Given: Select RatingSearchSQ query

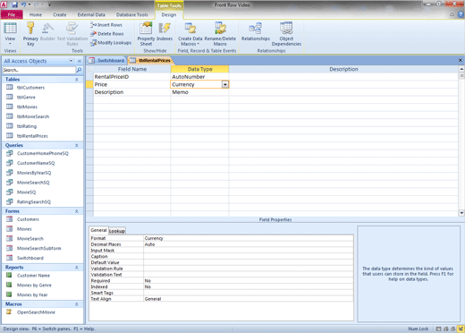Looking at the screenshot, I should coord(34,202).
